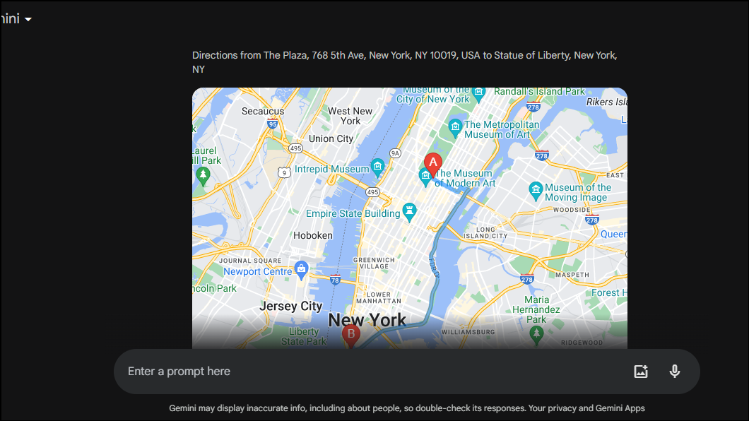Activate the microphone voice input
Image resolution: width=749 pixels, height=421 pixels.
pos(675,372)
